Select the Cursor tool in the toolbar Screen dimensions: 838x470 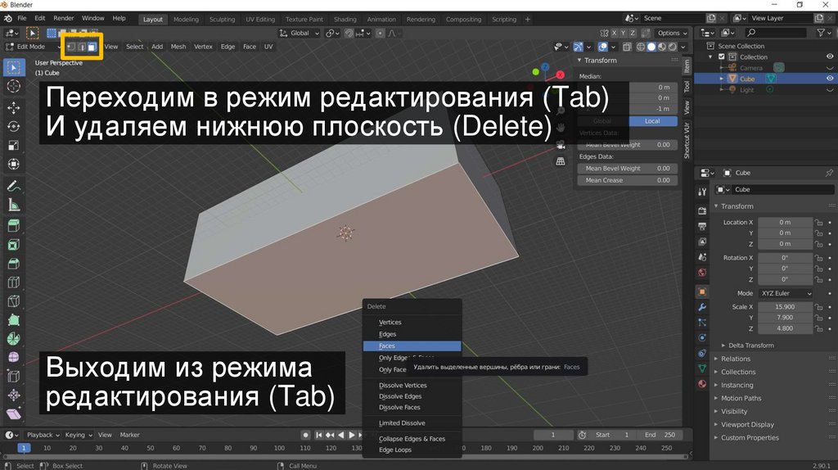[x=13, y=86]
